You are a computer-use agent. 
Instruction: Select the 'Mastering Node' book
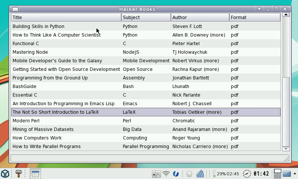(x=146, y=52)
